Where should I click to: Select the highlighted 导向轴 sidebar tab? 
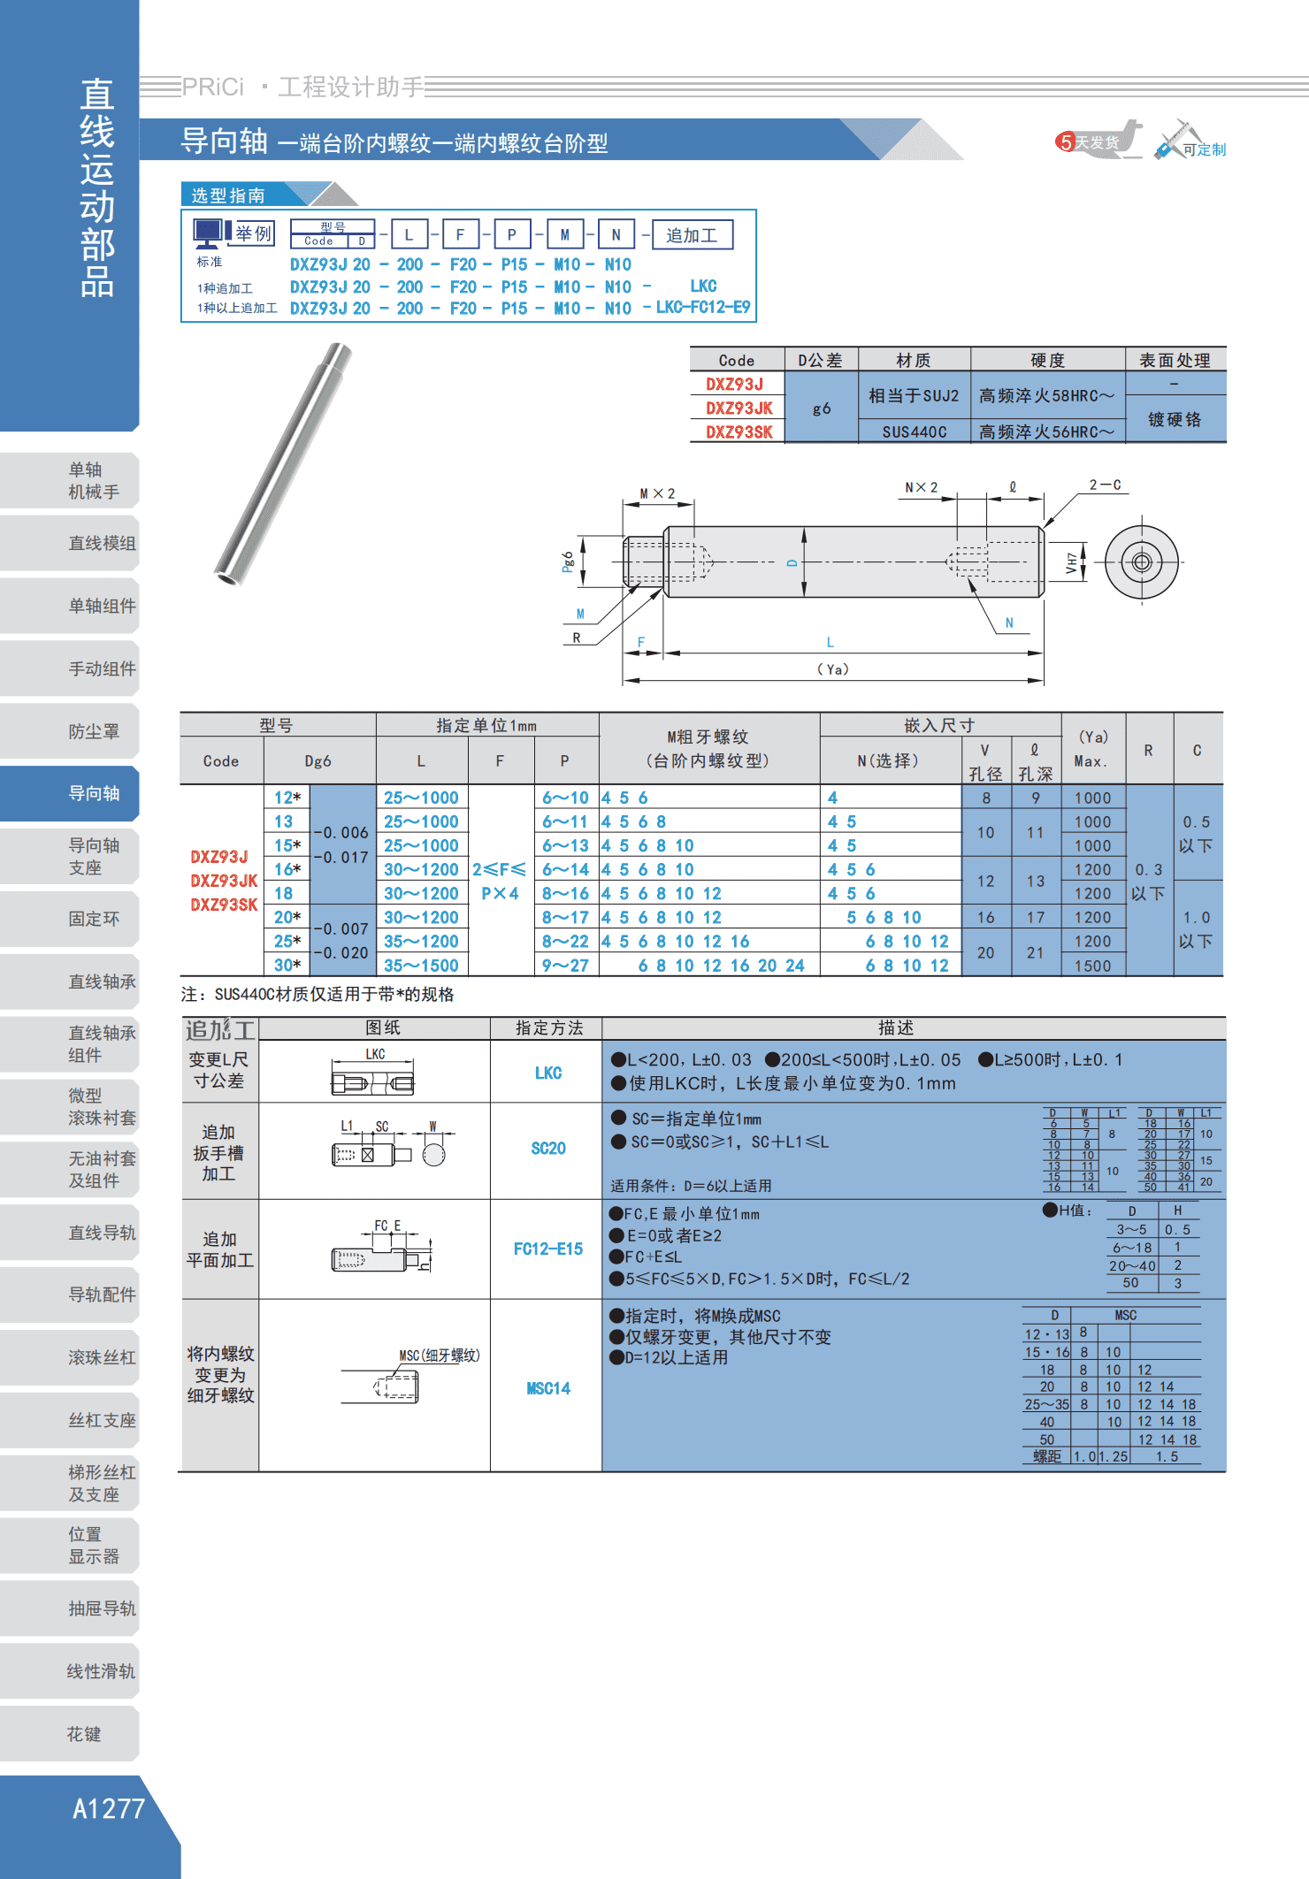pyautogui.click(x=70, y=793)
